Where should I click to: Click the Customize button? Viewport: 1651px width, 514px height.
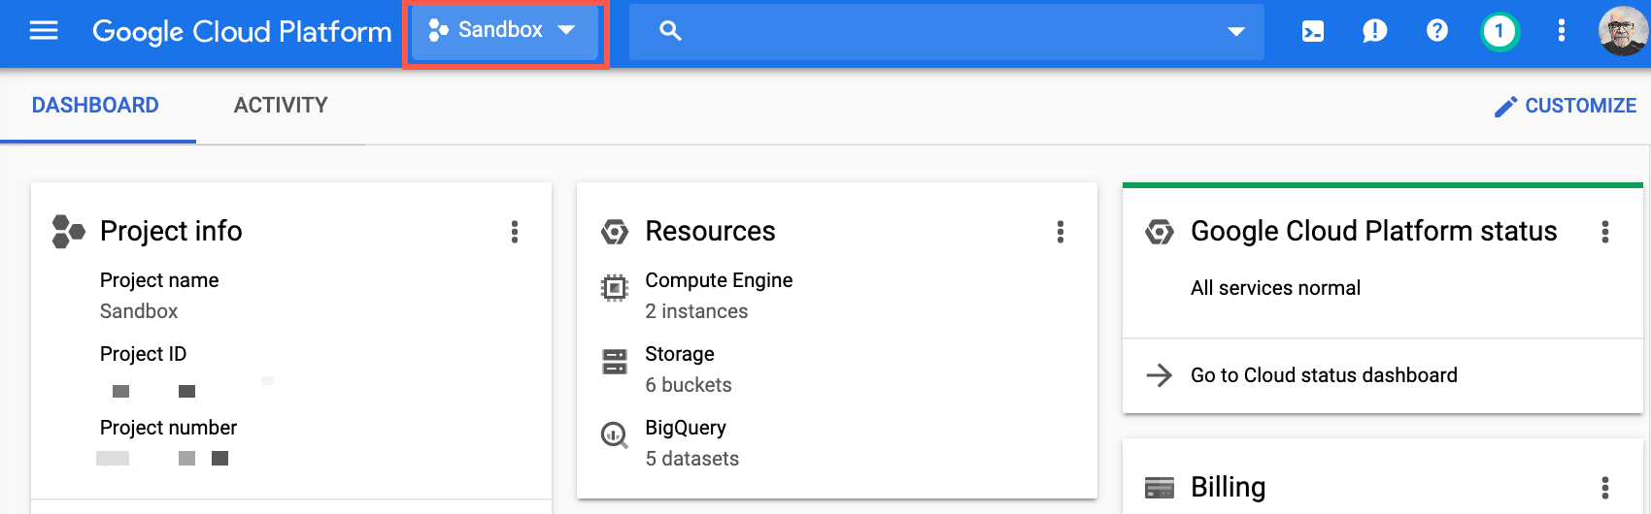[1565, 106]
